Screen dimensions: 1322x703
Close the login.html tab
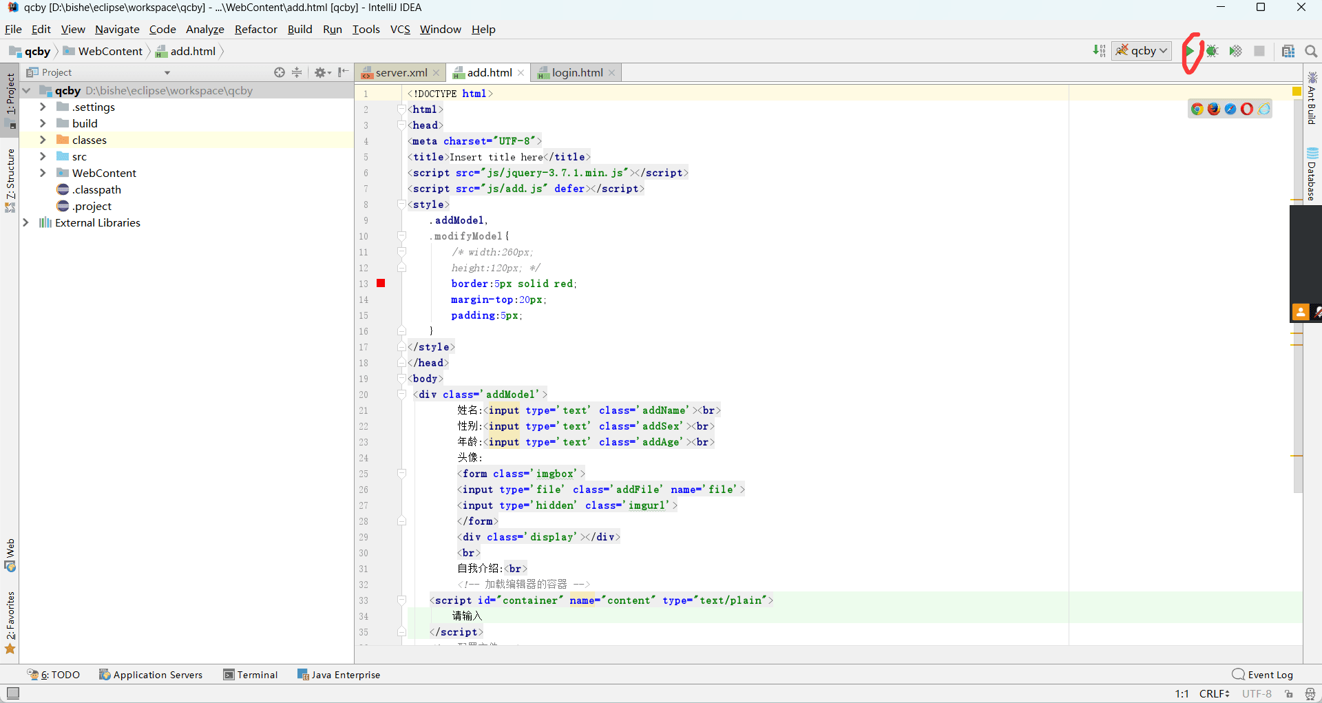[x=611, y=72]
